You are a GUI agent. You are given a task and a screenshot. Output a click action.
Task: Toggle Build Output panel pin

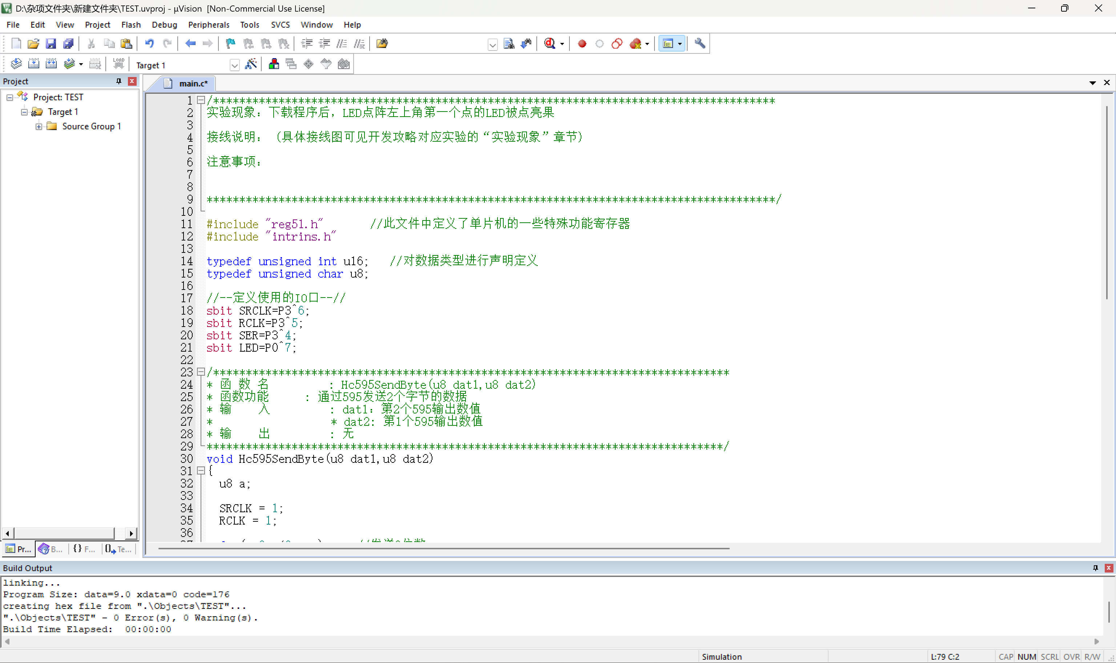(x=1095, y=567)
